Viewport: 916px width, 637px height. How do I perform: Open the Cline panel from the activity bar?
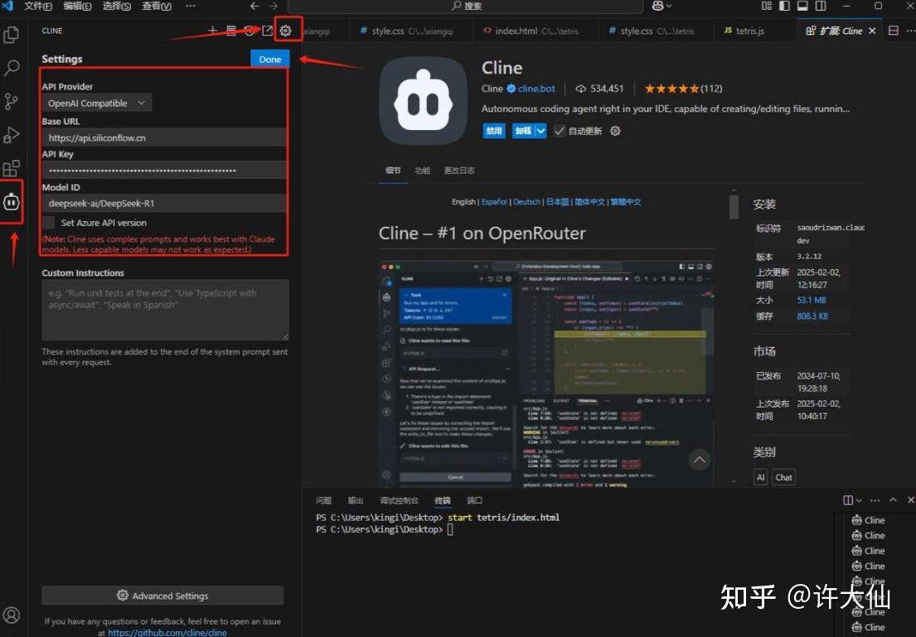12,201
